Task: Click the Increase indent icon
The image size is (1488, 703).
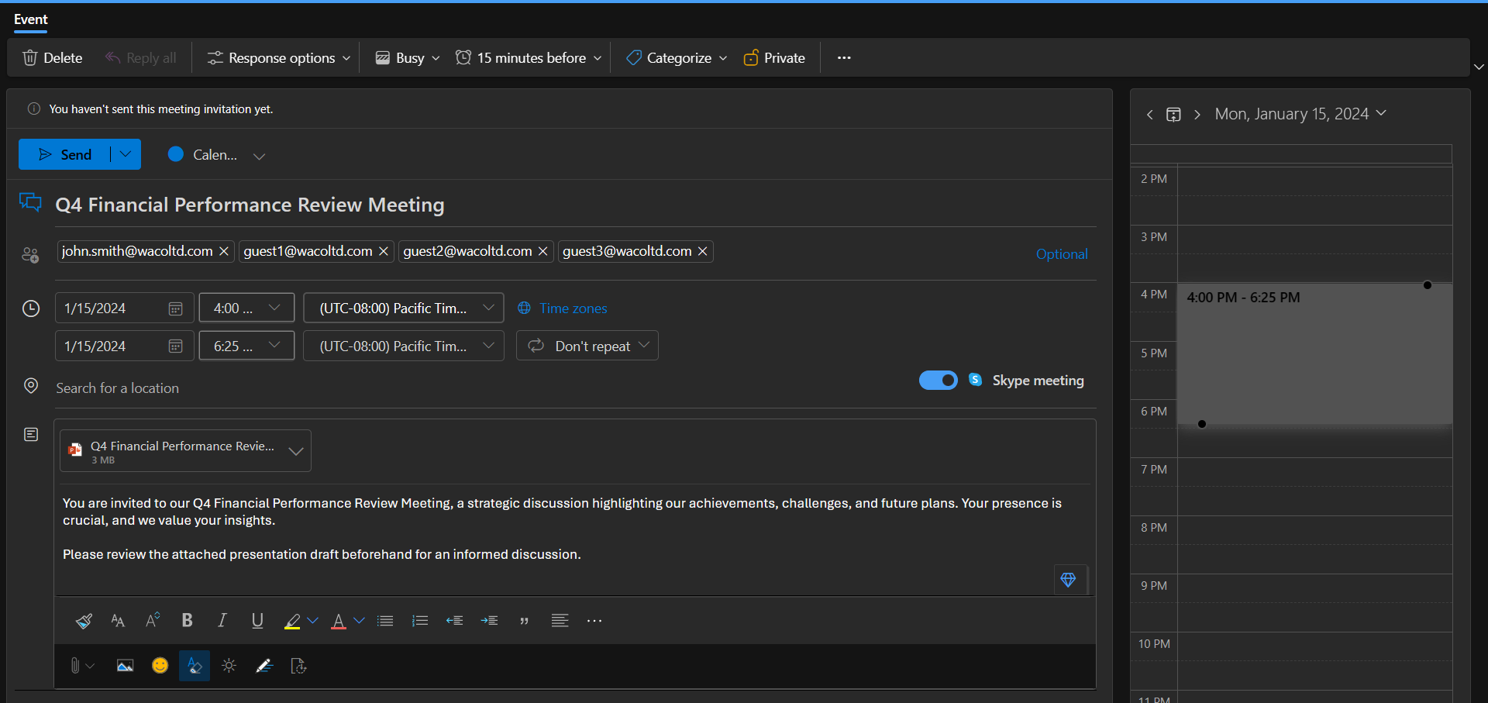Action: (x=490, y=621)
